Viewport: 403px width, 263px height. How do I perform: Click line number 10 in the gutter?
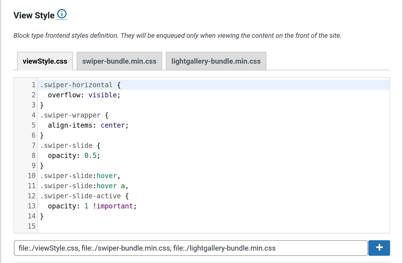point(32,176)
